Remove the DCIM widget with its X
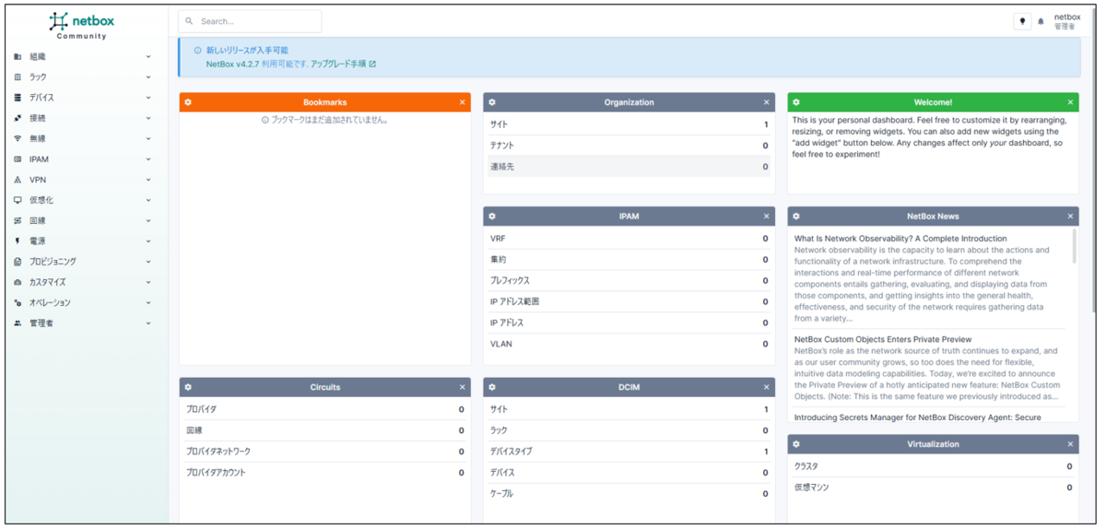Screen dimensions: 1106x529 point(766,387)
